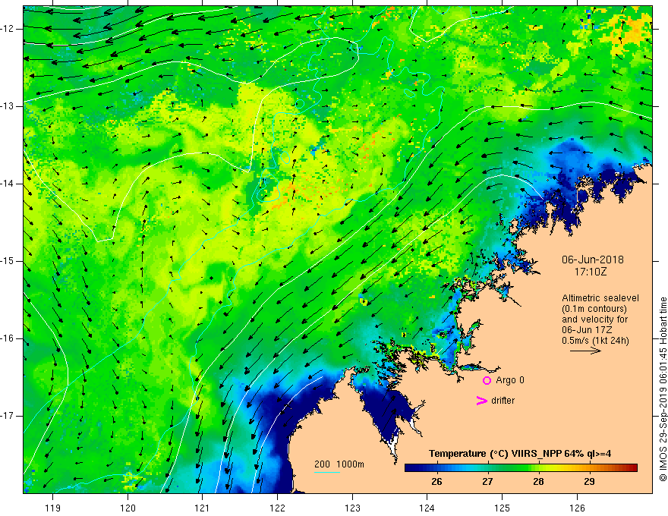Viewport: 668px width, 516px height.
Task: Click the 'Temperature (°C) VIIRS_NPP 64% ql>=4' title
Action: 520,454
